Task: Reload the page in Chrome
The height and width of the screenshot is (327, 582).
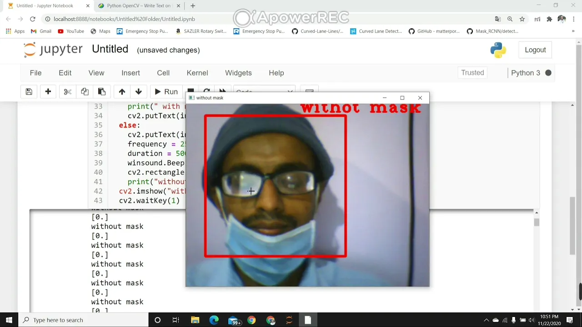Action: coord(33,19)
